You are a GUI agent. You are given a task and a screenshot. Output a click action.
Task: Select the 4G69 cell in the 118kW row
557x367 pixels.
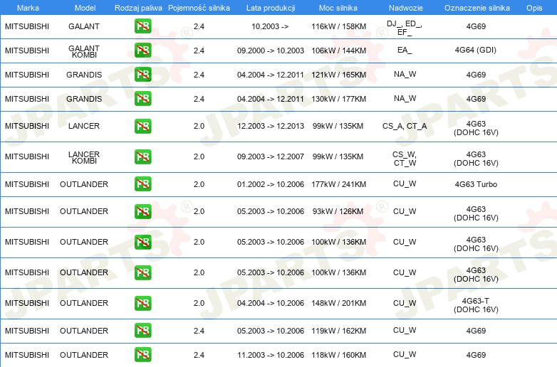(x=476, y=355)
